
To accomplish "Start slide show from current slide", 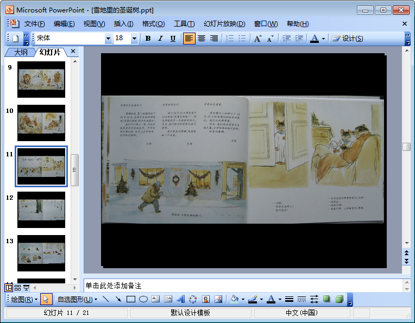I will (26, 287).
